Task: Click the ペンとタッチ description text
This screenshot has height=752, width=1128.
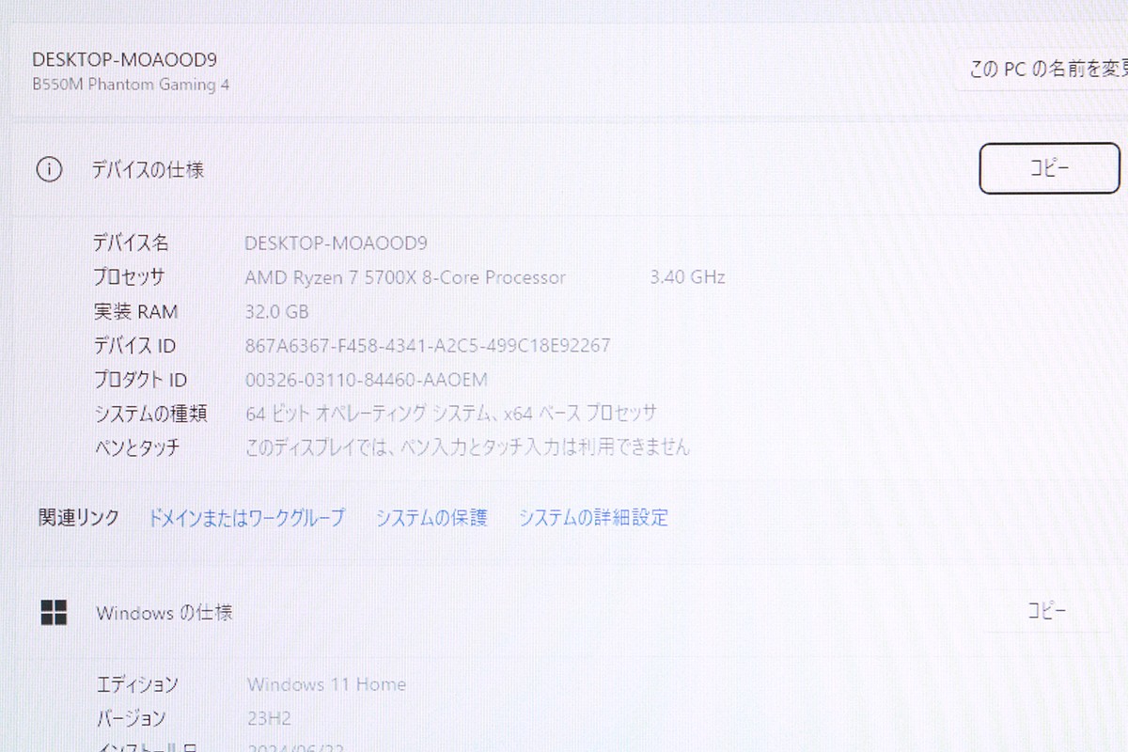Action: click(x=466, y=447)
